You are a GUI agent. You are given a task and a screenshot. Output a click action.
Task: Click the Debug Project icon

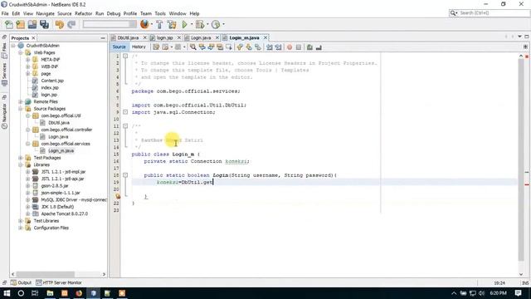[x=199, y=24]
